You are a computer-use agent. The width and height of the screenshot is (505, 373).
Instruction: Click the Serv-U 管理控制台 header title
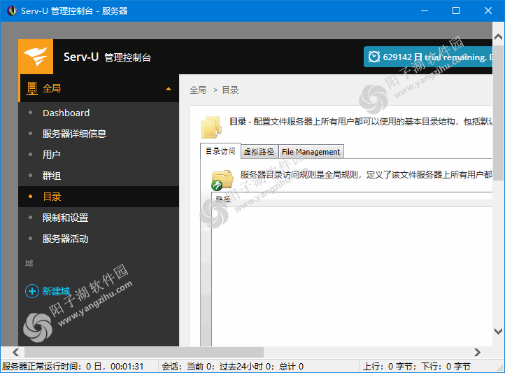pos(107,57)
